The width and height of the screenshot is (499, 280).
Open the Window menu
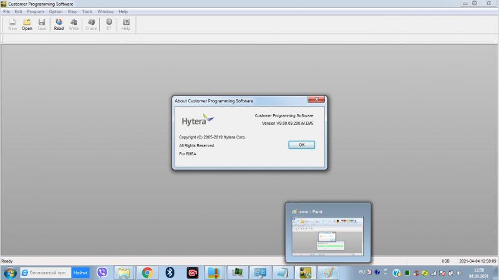(x=105, y=11)
